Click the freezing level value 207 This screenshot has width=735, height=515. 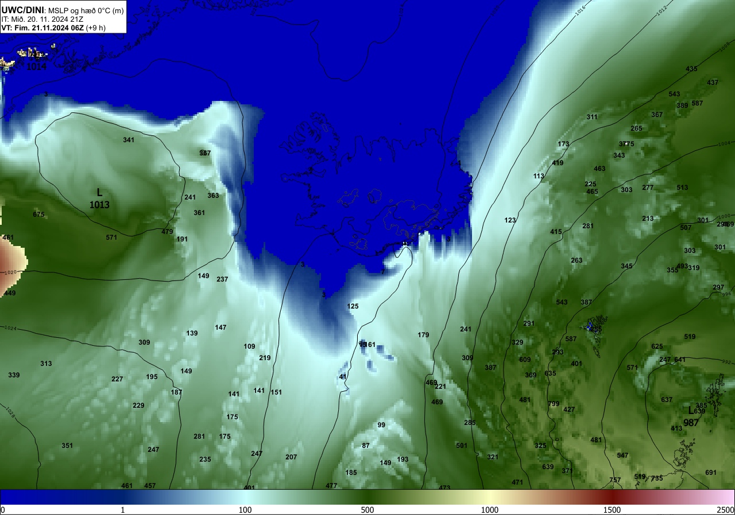pyautogui.click(x=291, y=457)
